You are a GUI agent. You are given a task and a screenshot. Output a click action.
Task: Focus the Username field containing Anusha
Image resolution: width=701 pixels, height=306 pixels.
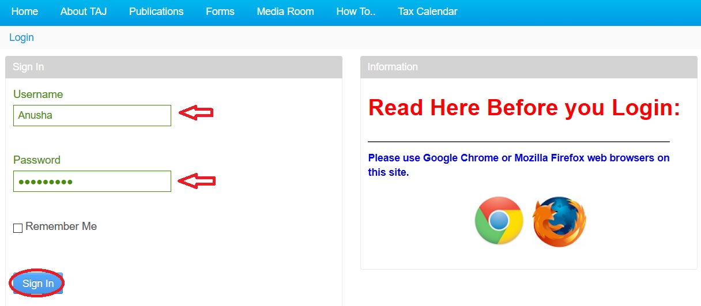click(x=92, y=115)
